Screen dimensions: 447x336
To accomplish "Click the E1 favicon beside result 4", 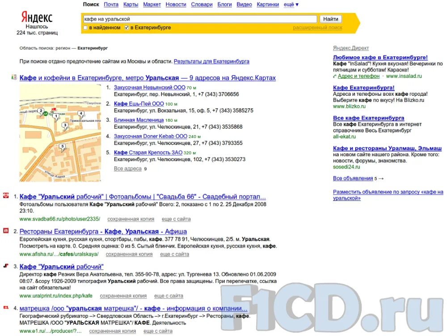I will tap(6, 307).
